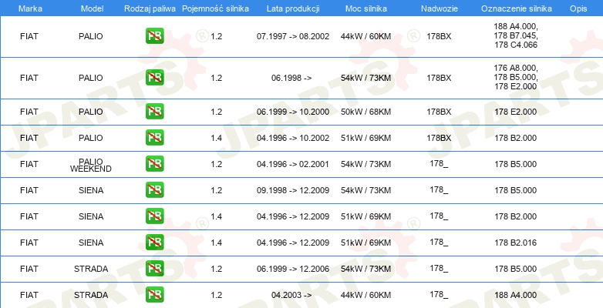The image size is (603, 308).
Task: Click engine codes starting 176 A8.000
Action: (516, 77)
